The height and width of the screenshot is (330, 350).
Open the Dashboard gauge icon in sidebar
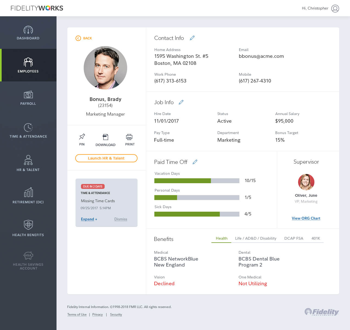(x=28, y=30)
